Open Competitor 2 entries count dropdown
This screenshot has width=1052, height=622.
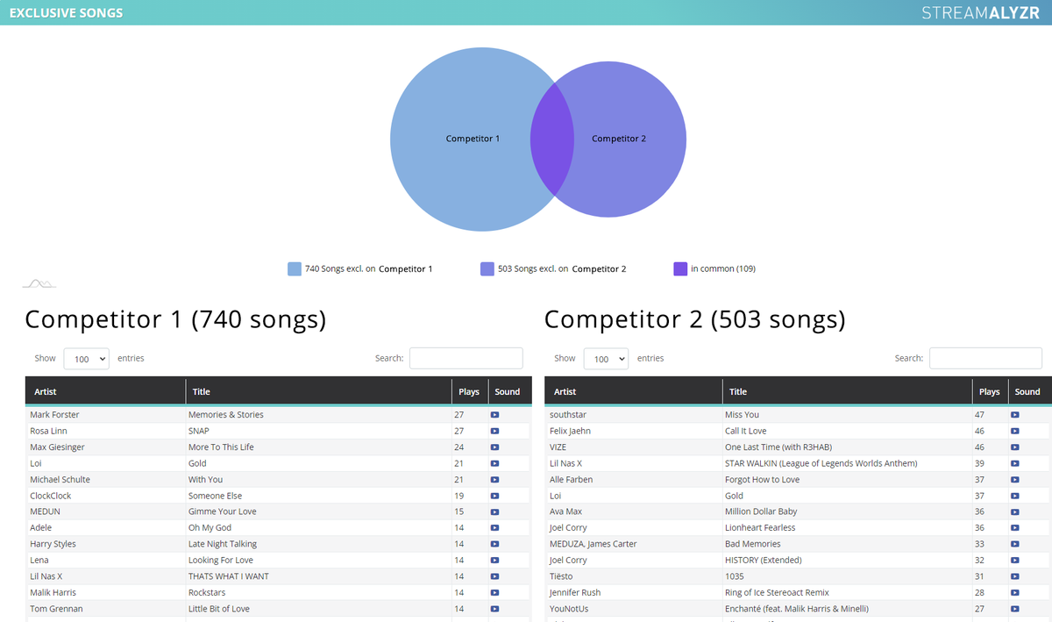point(606,359)
